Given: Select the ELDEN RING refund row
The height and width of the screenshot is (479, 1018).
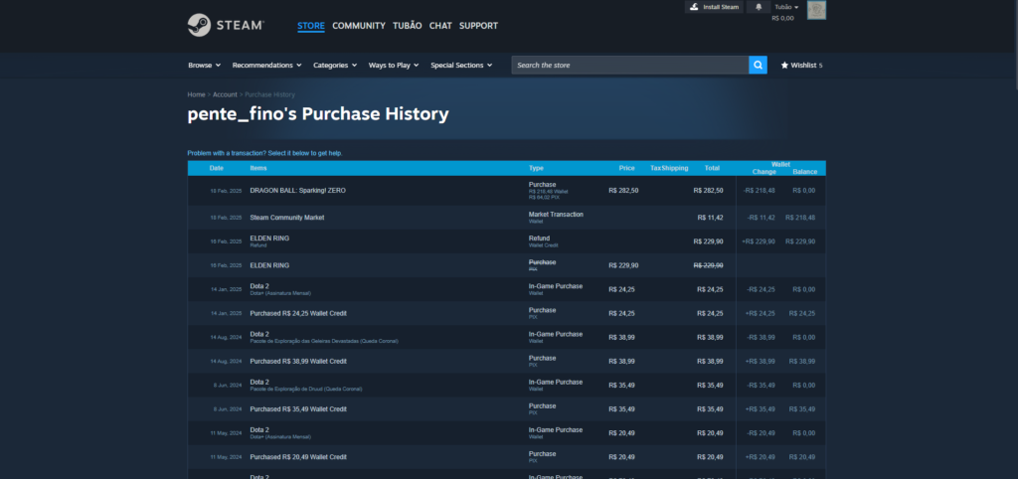Looking at the screenshot, I should [x=506, y=241].
